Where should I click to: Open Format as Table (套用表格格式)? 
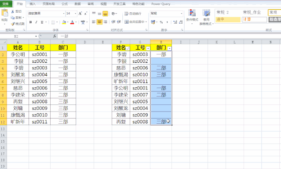coord(206,17)
